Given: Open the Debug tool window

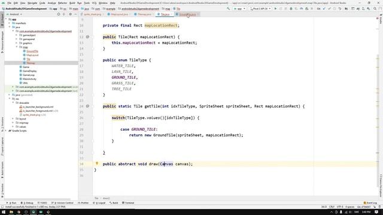Looking at the screenshot, I should point(27,203).
